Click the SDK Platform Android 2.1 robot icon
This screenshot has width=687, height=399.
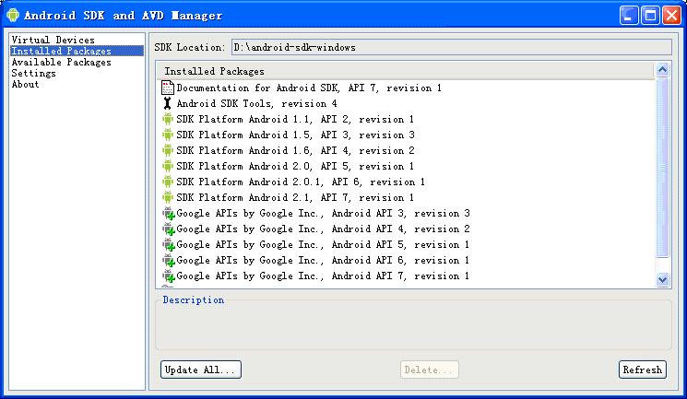click(167, 198)
